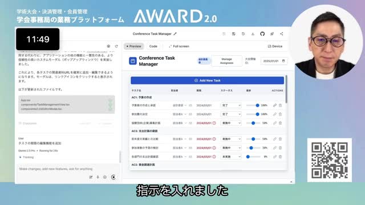Click progress slider for 予算案の作成と承認
This screenshot has width=365, height=205.
tap(253, 105)
